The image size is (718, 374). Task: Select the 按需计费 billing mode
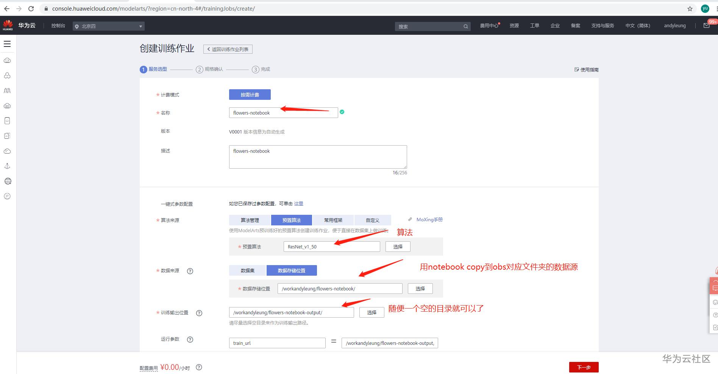[250, 95]
